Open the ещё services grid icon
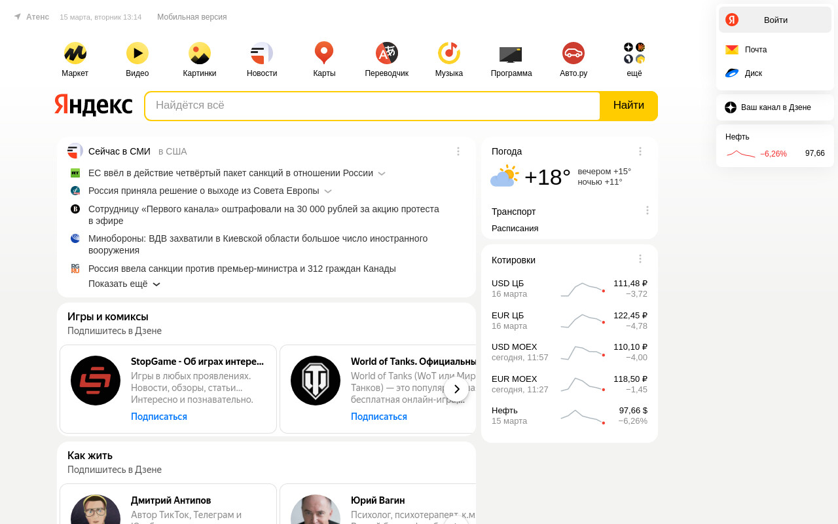 (634, 53)
